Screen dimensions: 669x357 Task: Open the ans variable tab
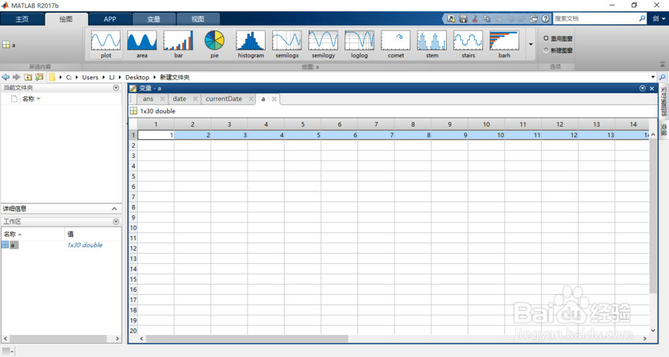click(148, 98)
